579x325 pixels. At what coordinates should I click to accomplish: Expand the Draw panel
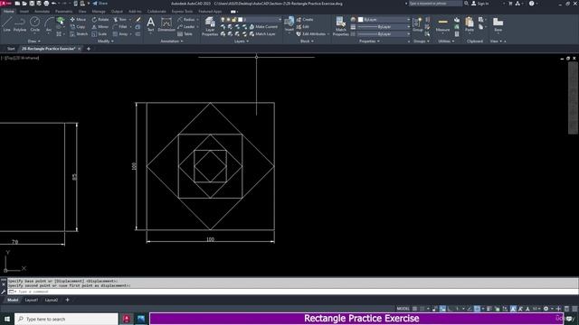coord(34,42)
